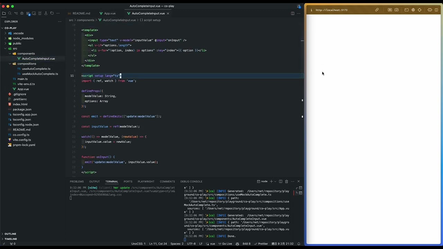Expand the OUTLINE section
This screenshot has height=249, width=443.
(10, 234)
